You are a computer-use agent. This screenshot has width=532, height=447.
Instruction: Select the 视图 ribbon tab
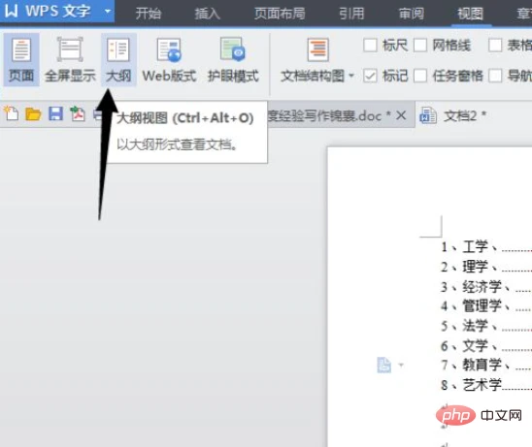click(x=470, y=14)
